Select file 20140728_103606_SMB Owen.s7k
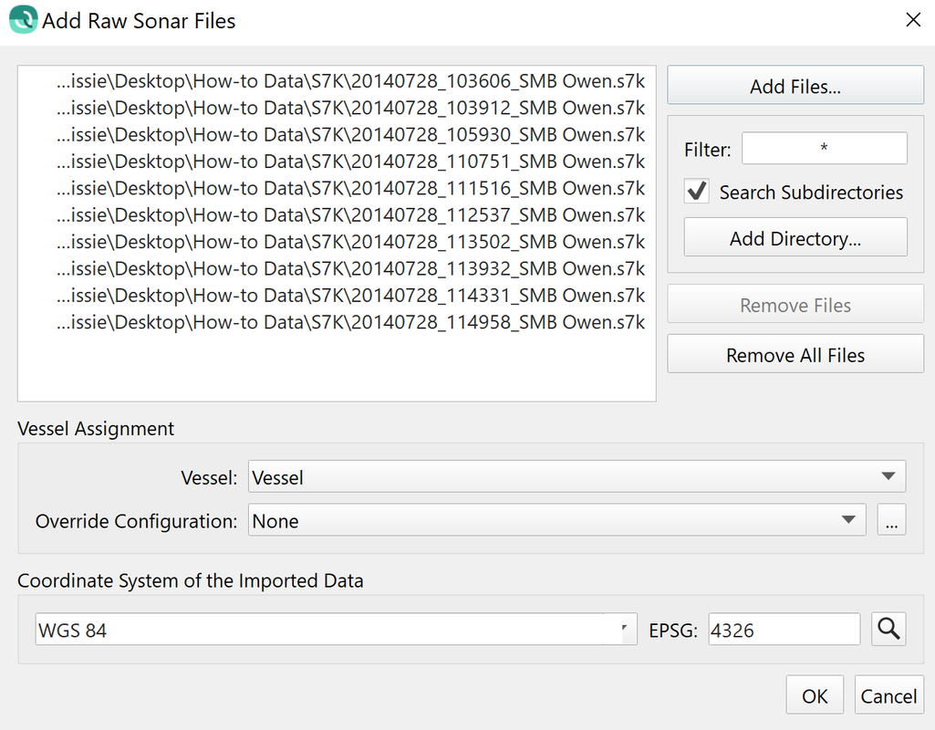The width and height of the screenshot is (935, 730). (x=351, y=81)
